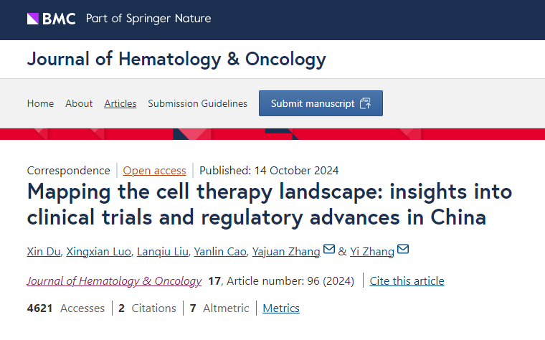This screenshot has height=340, width=545.
Task: Click the italic journal name citation link
Action: (114, 280)
